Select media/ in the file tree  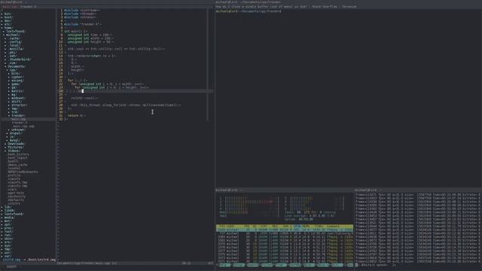tap(9, 218)
